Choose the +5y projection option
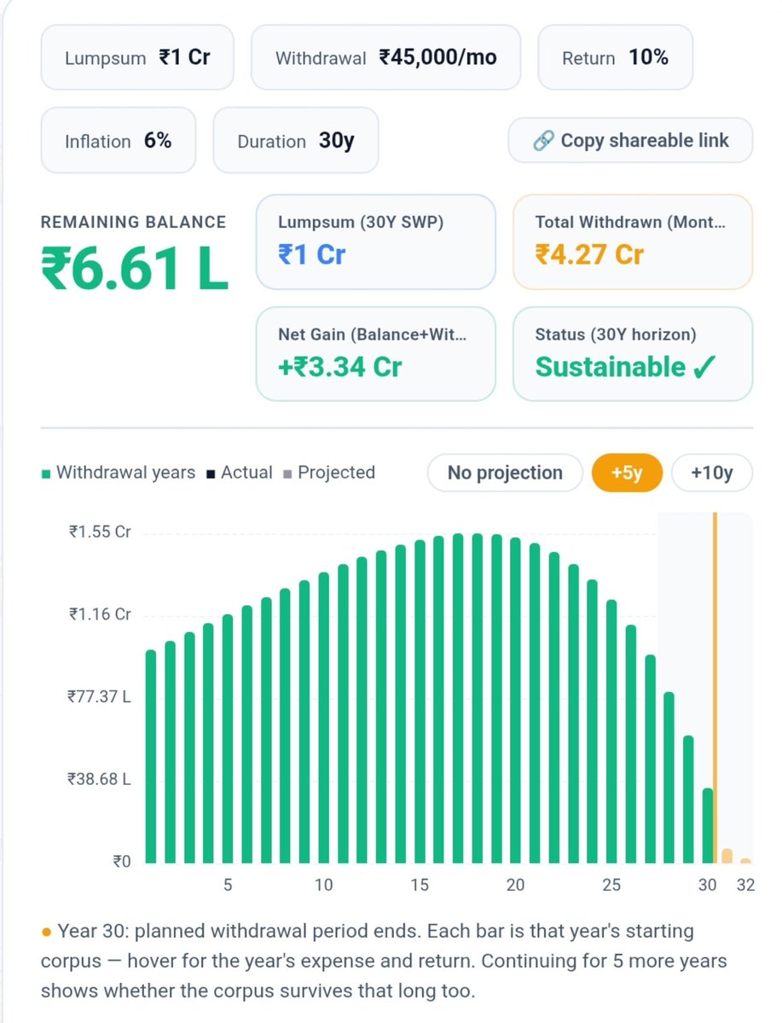The width and height of the screenshot is (782, 1023). (627, 473)
